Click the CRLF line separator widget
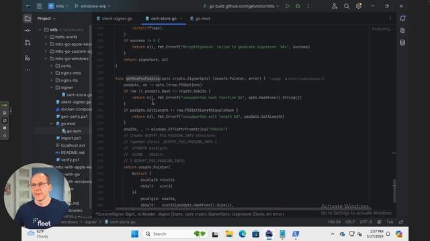 [x=350, y=222]
